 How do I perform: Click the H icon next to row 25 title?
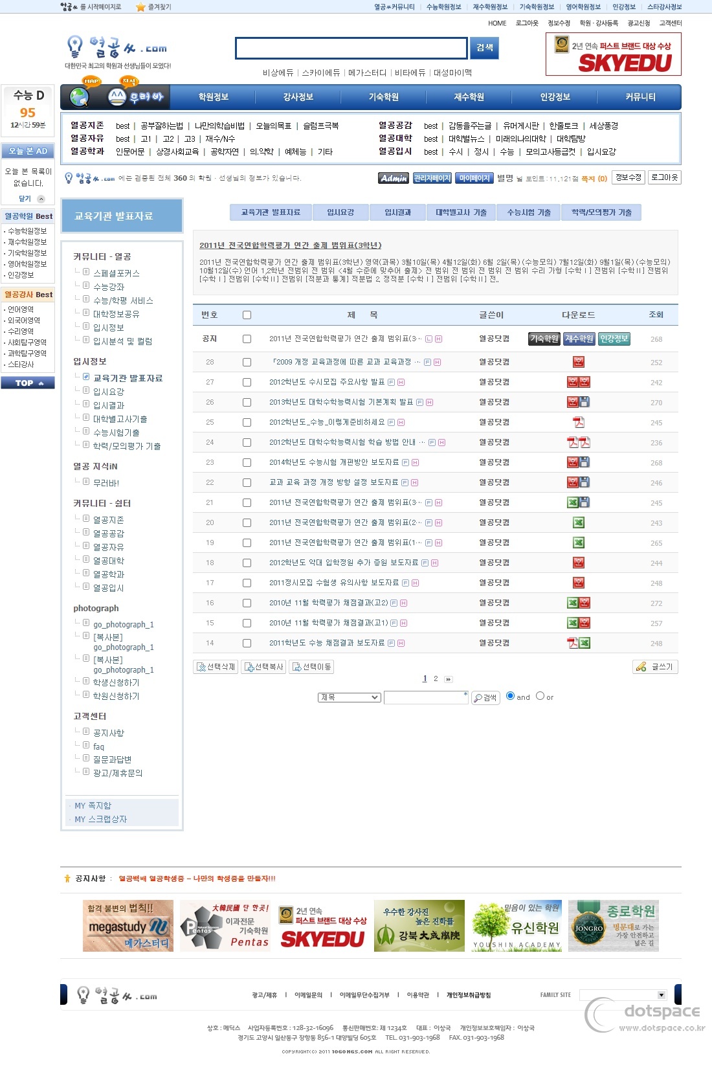point(401,422)
